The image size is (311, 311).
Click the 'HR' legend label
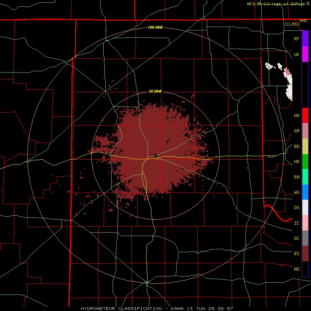(296, 162)
